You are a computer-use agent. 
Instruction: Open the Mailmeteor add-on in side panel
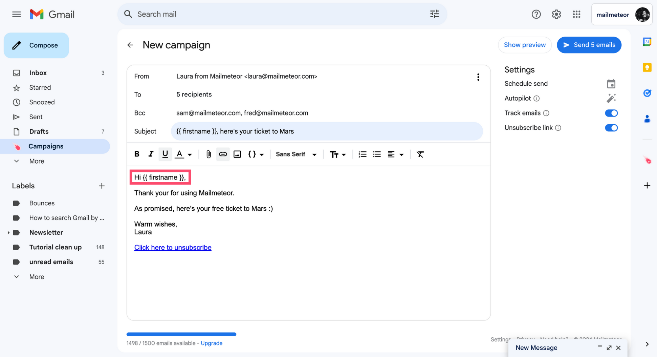647,160
